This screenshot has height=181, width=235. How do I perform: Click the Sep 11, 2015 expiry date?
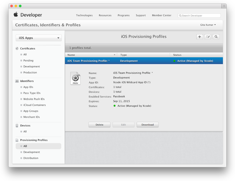pyautogui.click(x=121, y=101)
